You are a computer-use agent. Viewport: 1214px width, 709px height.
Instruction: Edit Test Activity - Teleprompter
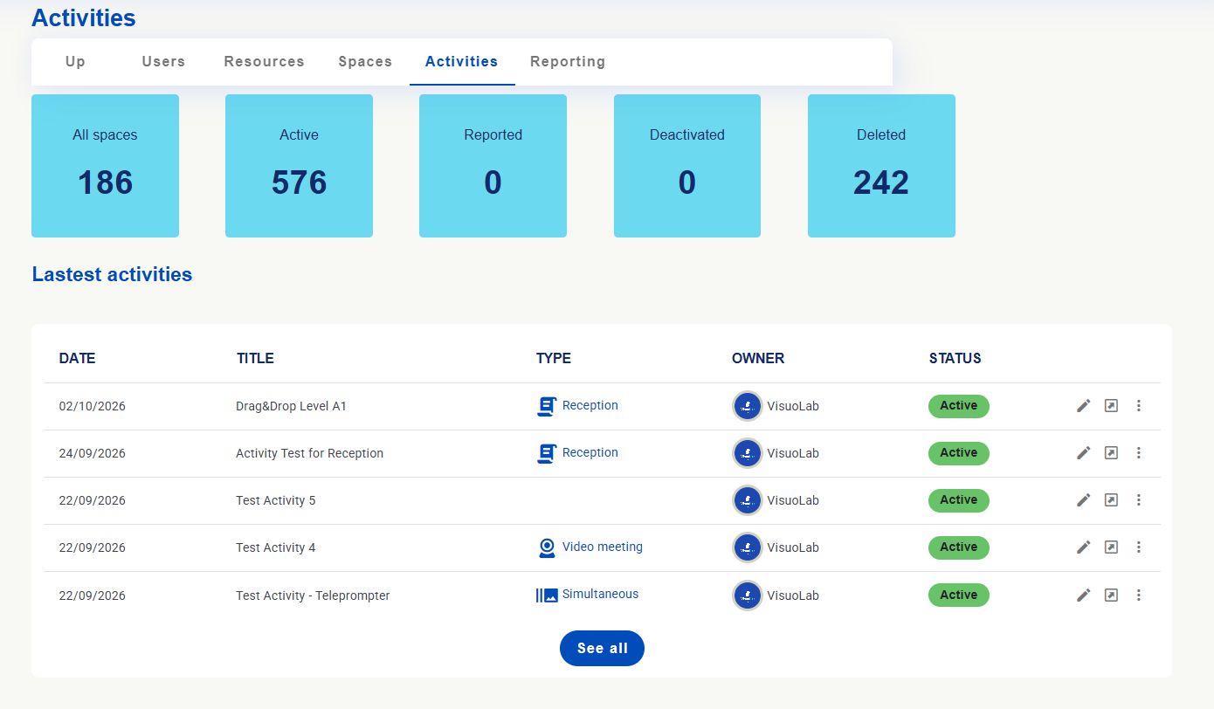tap(1084, 595)
